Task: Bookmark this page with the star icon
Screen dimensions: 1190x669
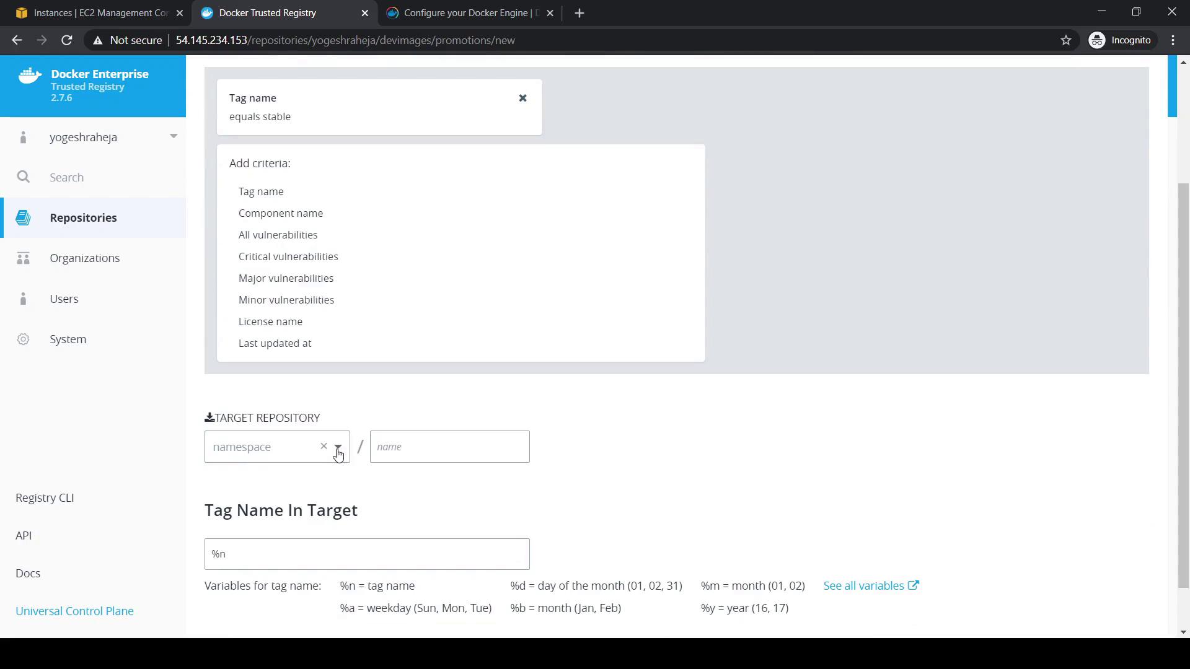Action: point(1066,40)
